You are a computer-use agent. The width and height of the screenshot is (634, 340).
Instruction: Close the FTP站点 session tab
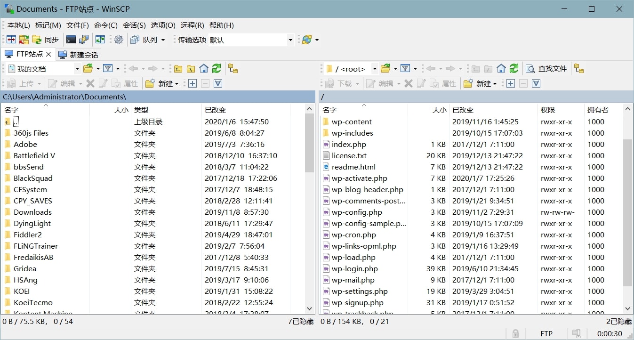(48, 54)
